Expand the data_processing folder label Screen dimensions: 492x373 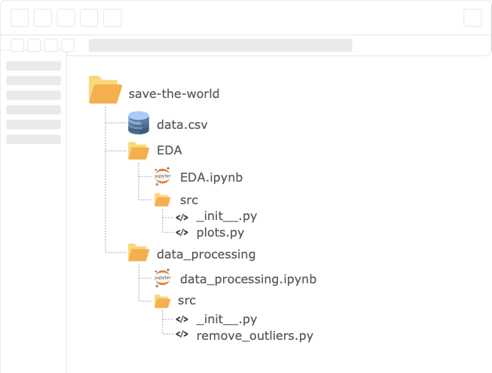click(x=206, y=255)
